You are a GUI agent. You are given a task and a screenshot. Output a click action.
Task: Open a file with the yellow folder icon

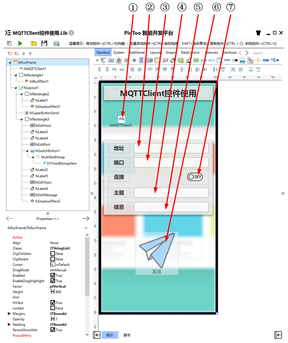pyautogui.click(x=34, y=43)
